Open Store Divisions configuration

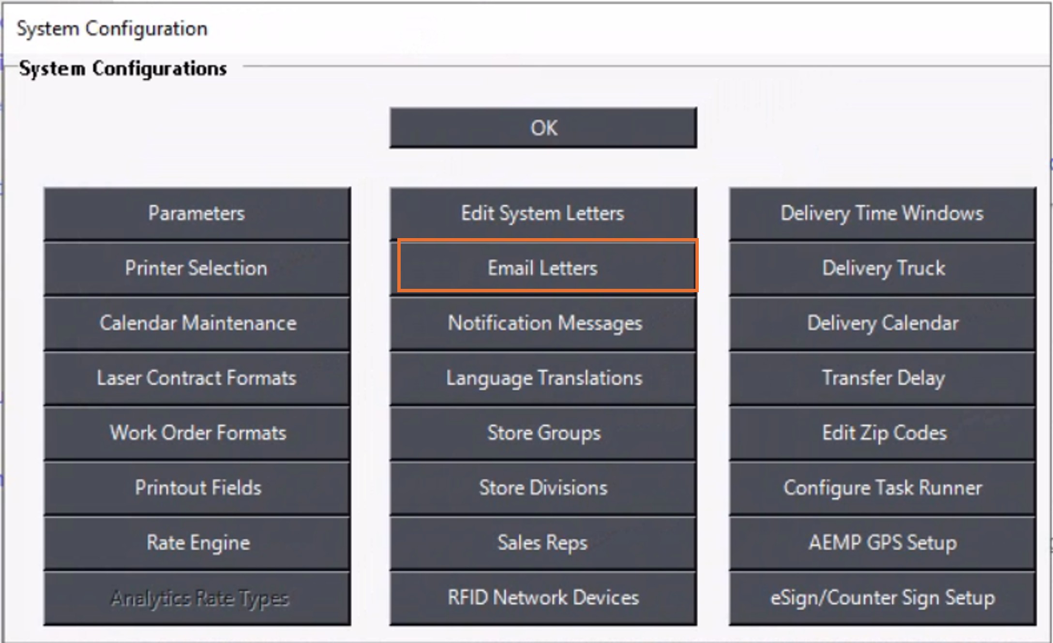(x=543, y=488)
